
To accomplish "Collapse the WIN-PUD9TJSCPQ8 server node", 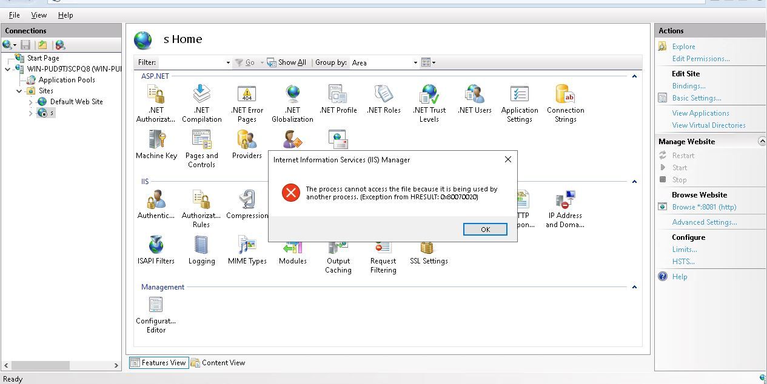I will click(8, 69).
